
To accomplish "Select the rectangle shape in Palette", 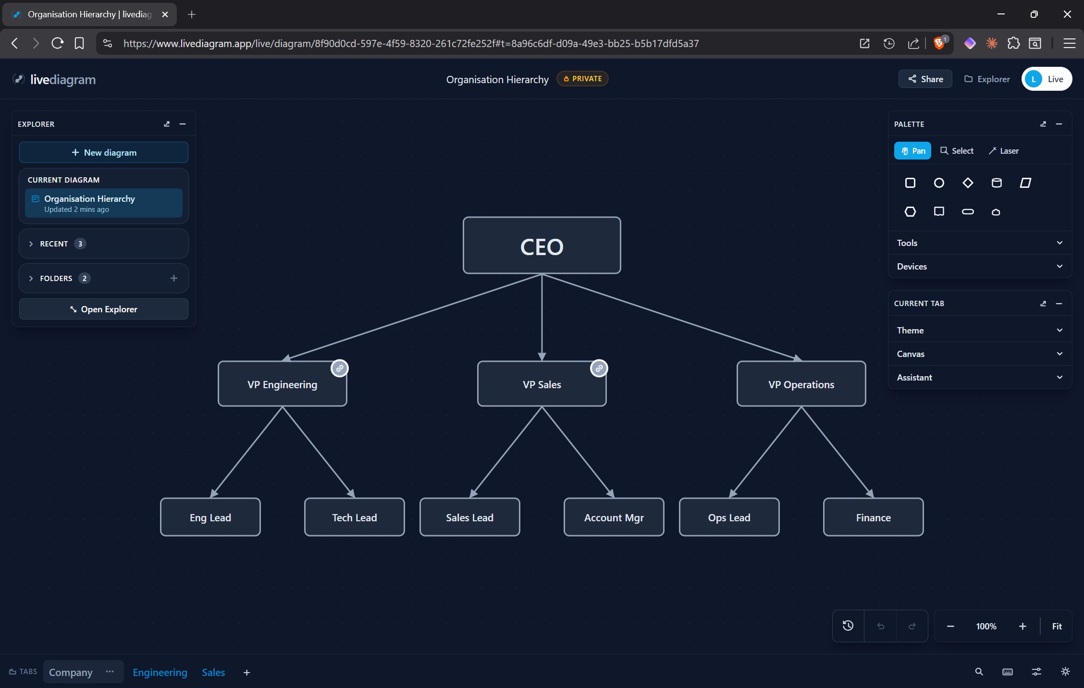I will coord(910,183).
